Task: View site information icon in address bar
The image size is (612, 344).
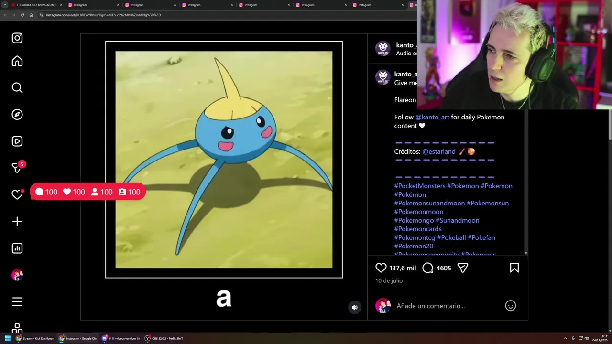Action: [41, 15]
